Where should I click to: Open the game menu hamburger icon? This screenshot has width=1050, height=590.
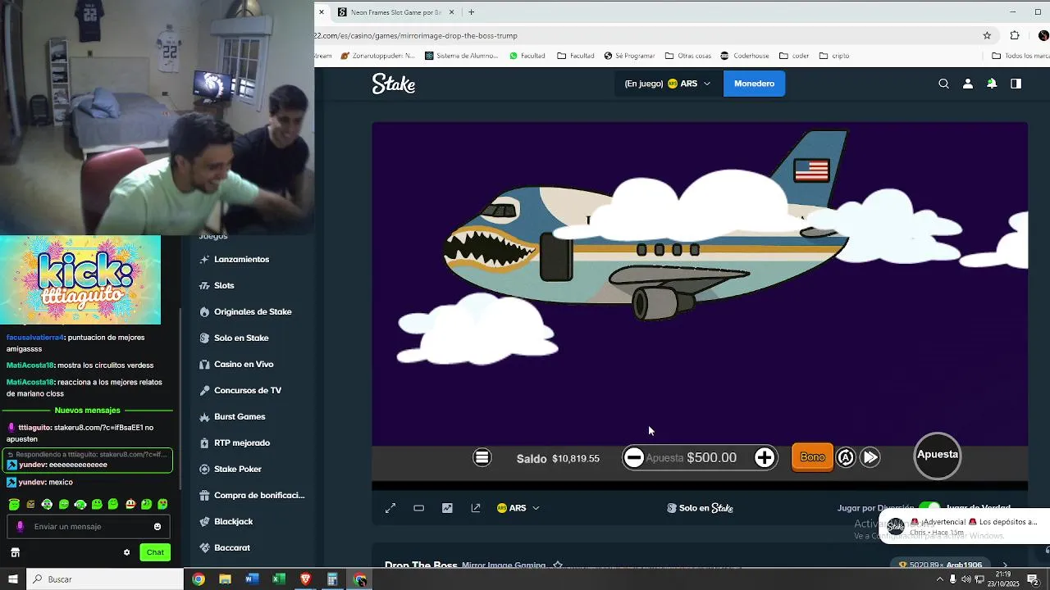pyautogui.click(x=482, y=457)
